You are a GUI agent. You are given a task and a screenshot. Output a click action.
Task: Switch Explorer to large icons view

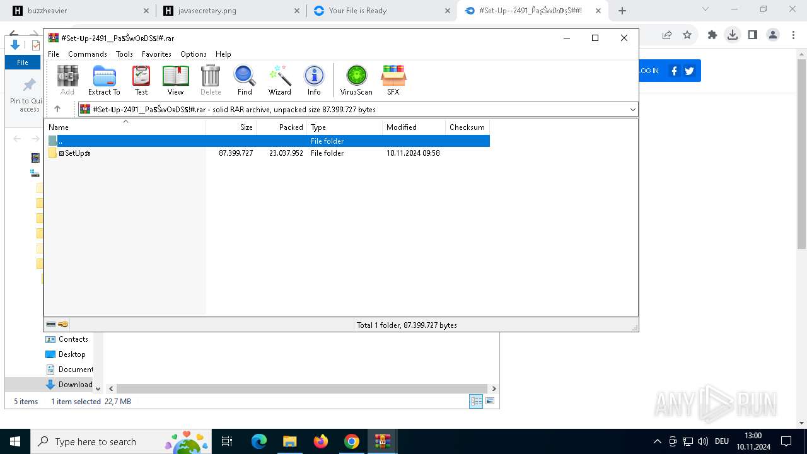click(490, 401)
